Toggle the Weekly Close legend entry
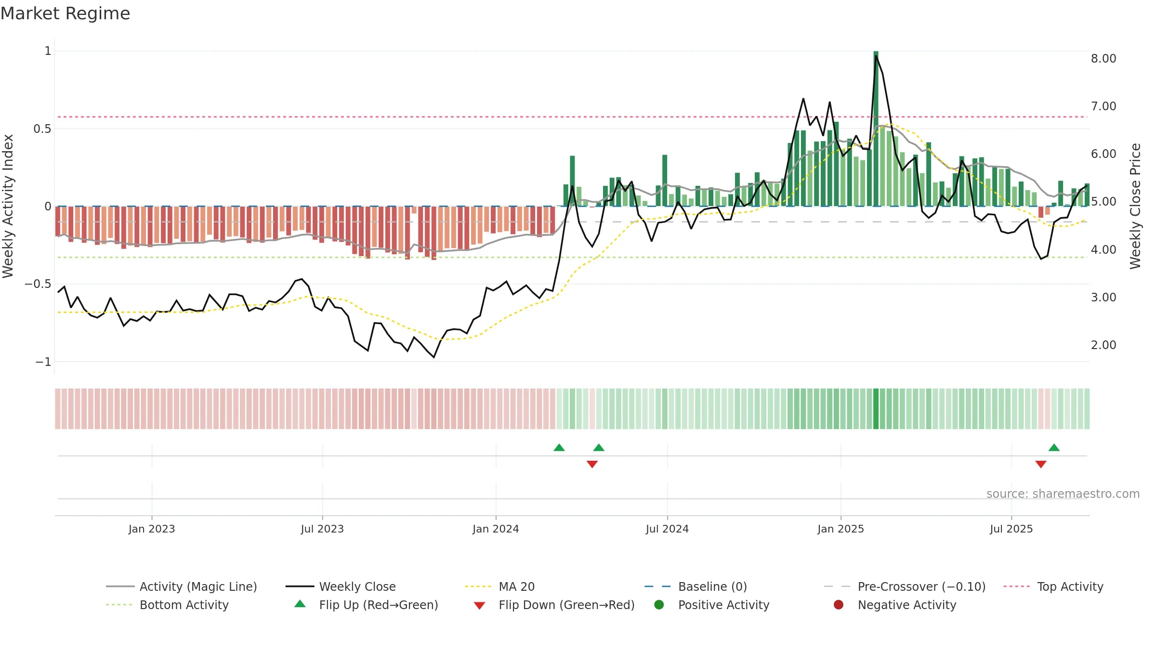Viewport: 1156px width, 650px height. (341, 586)
